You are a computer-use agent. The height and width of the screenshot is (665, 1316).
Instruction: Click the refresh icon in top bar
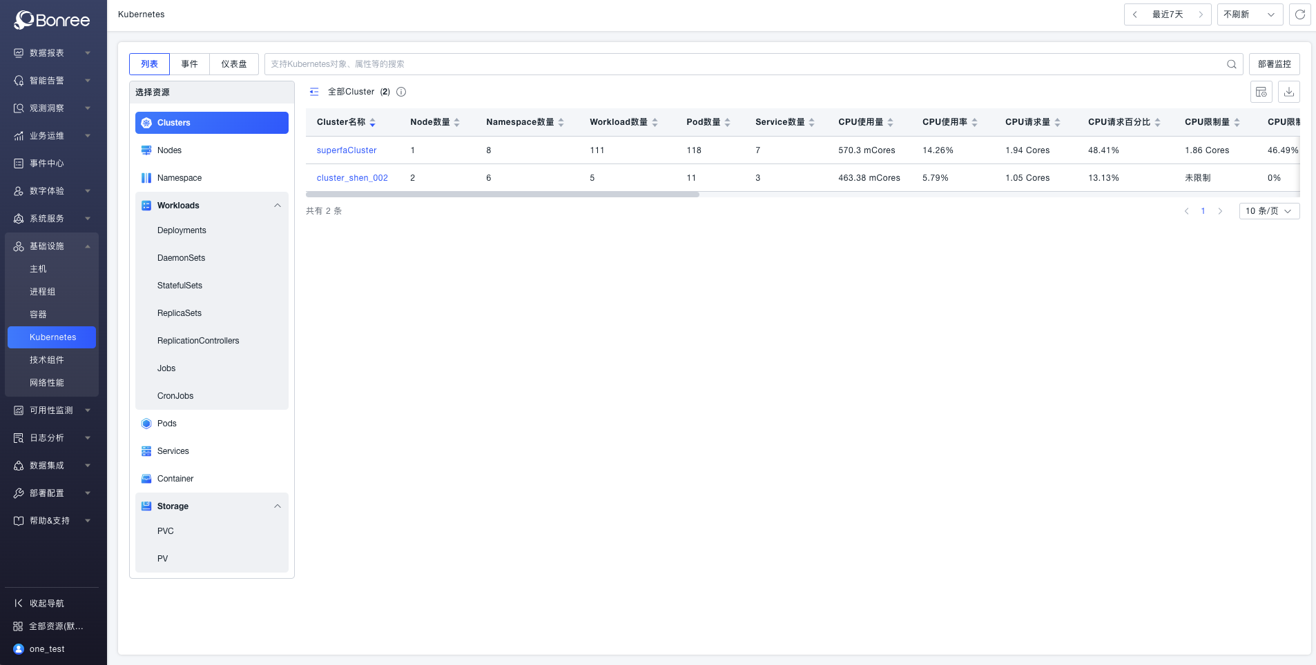pyautogui.click(x=1299, y=14)
